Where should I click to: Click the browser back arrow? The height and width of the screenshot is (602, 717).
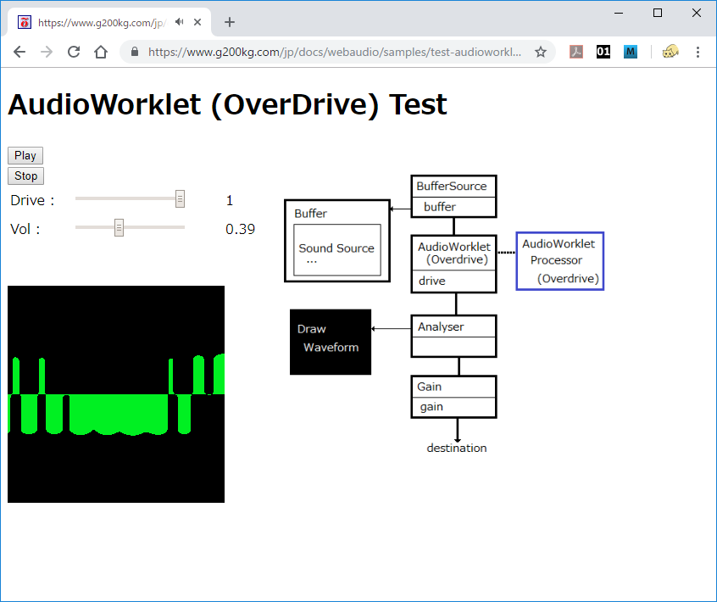coord(19,52)
